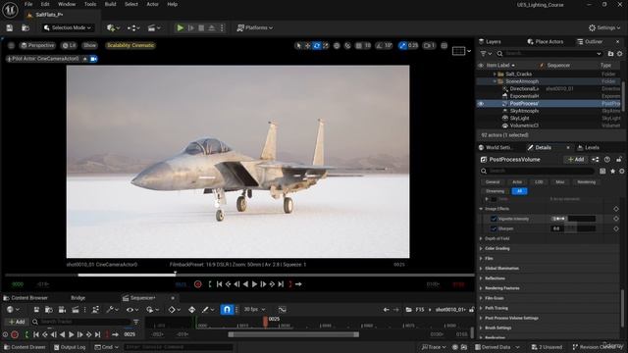The width and height of the screenshot is (628, 353).
Task: Toggle the Sharpen checkbox
Action: (x=494, y=228)
